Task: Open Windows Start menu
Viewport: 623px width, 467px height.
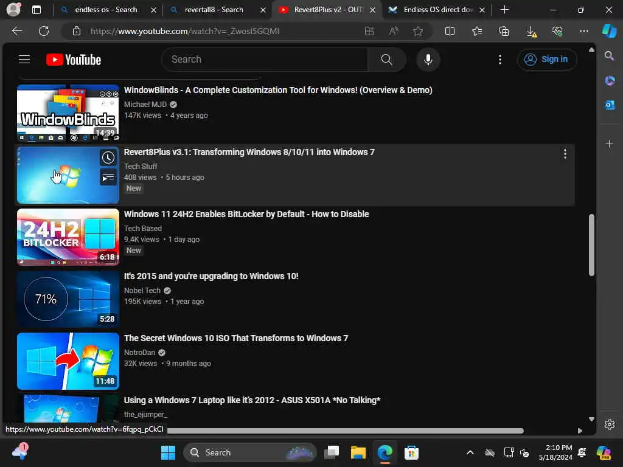Action: 168,452
